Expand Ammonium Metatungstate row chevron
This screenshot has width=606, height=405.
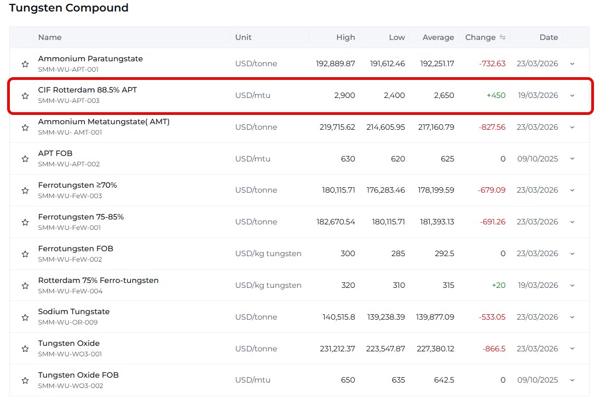(x=573, y=127)
